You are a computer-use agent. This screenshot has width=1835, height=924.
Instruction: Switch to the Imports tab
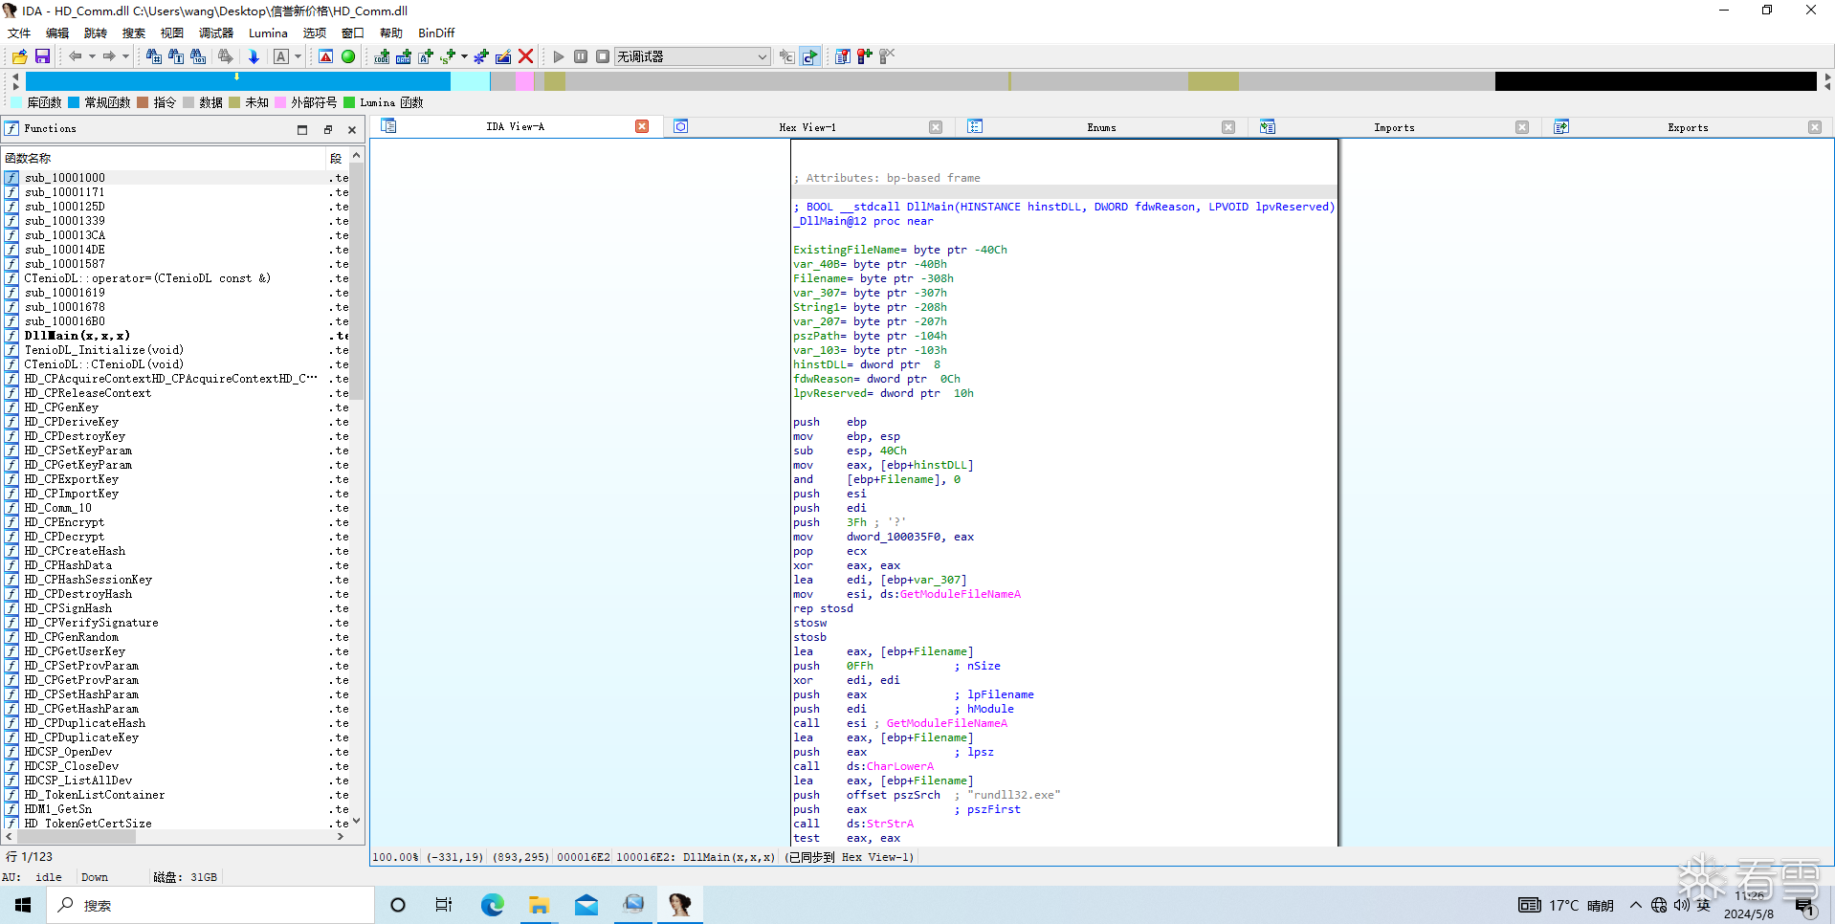[x=1394, y=127]
